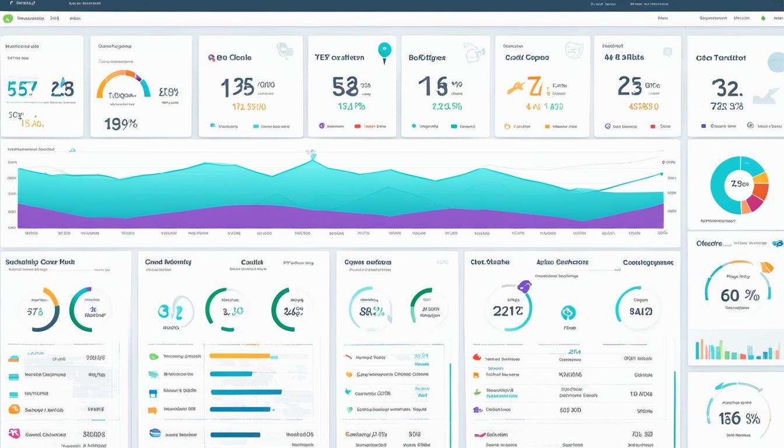This screenshot has width=784, height=448.
Task: Click the blue square icon in the progress bar list
Action: pos(153,393)
